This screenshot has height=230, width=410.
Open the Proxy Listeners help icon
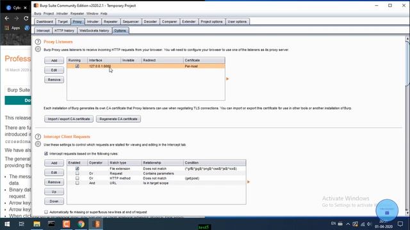point(38,42)
